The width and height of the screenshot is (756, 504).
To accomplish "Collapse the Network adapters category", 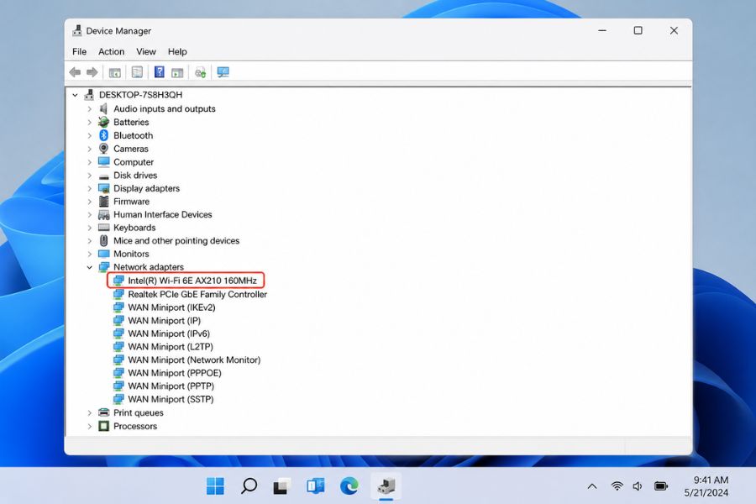I will point(89,267).
